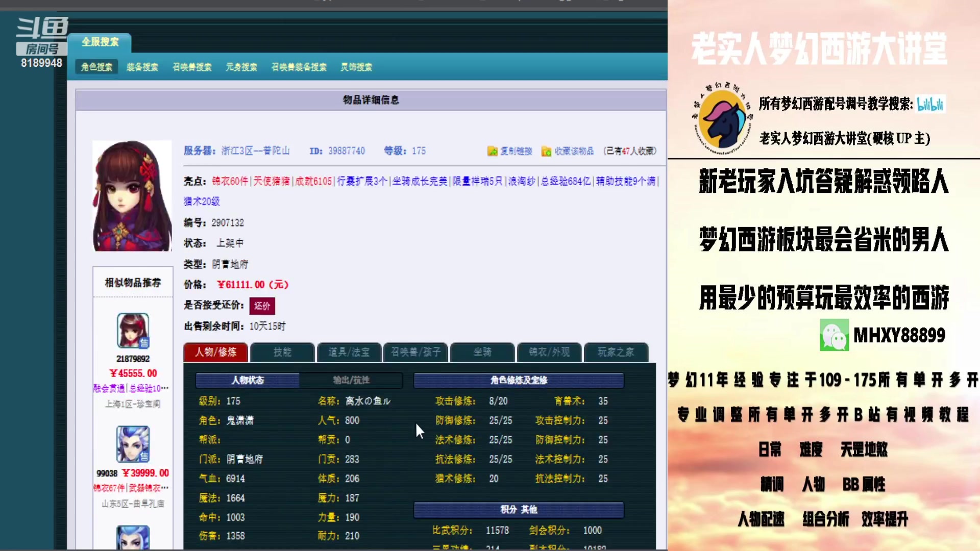Click the 收藏该物品 link text

(574, 151)
